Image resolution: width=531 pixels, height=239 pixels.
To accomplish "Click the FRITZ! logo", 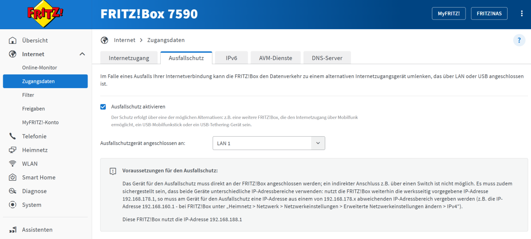I will click(45, 14).
